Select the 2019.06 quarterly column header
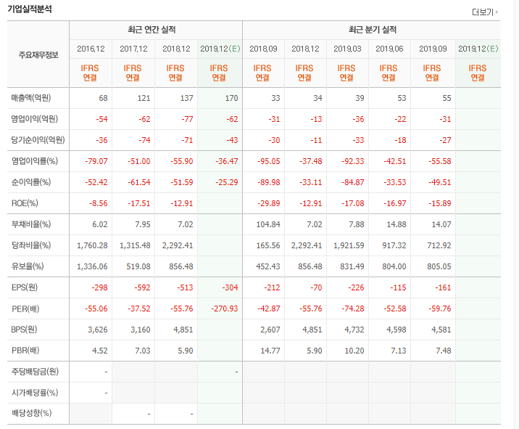Image resolution: width=519 pixels, height=429 pixels. pos(389,49)
